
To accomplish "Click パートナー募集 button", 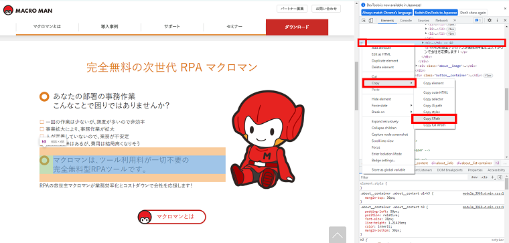I will pos(292,9).
